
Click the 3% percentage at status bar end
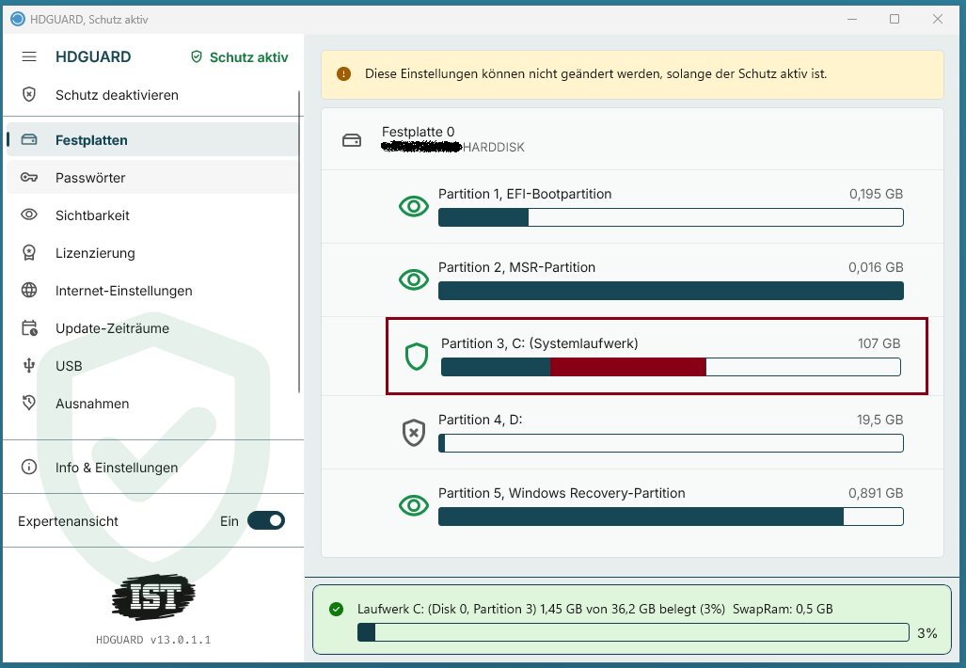coord(927,633)
